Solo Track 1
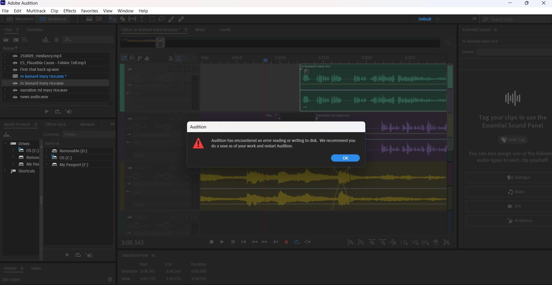 179,69
